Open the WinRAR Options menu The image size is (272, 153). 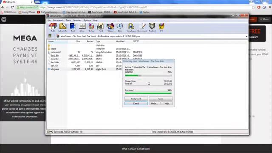point(87,20)
